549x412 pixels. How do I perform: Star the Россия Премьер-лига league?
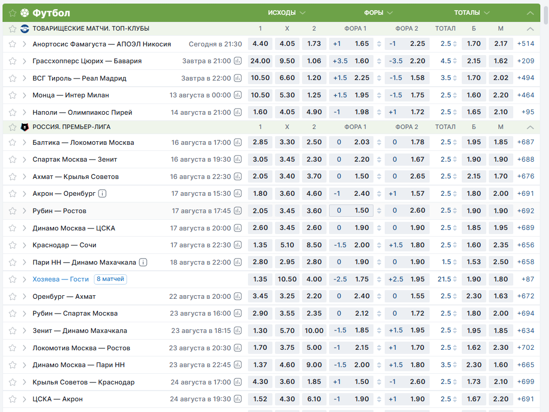[13, 127]
